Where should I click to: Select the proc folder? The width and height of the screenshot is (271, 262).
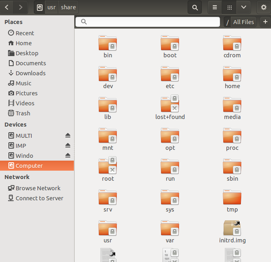232,139
